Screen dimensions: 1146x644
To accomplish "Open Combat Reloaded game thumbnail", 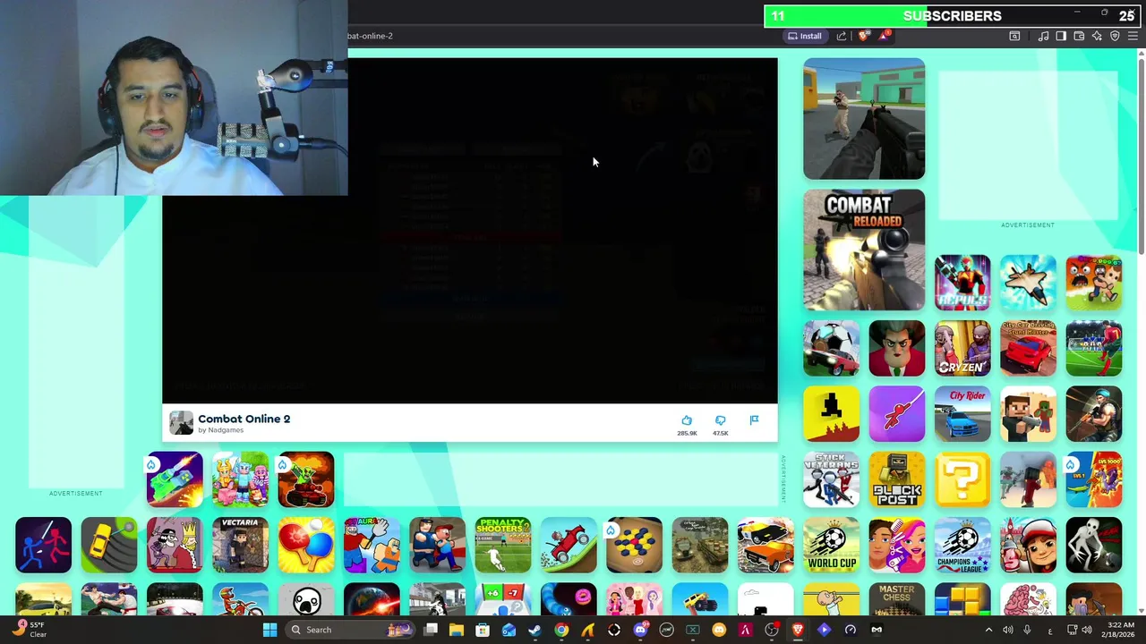I will point(864,250).
